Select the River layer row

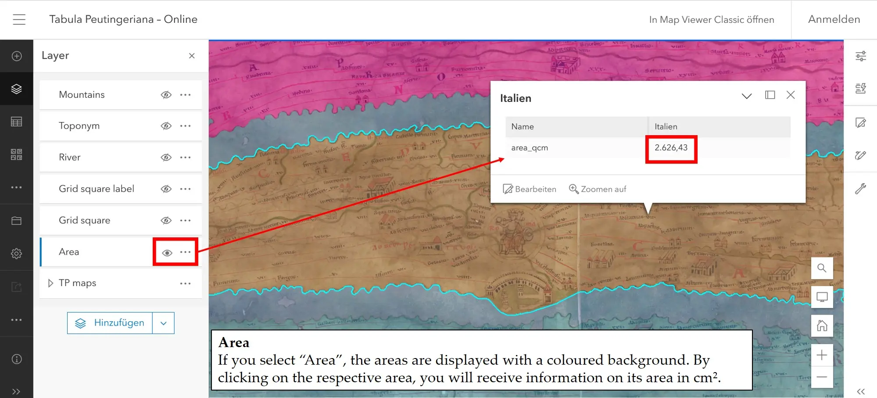(121, 157)
